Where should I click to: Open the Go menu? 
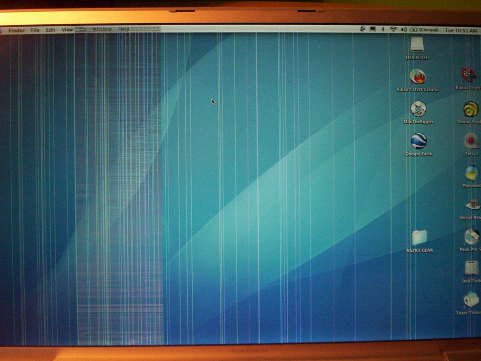coord(83,29)
